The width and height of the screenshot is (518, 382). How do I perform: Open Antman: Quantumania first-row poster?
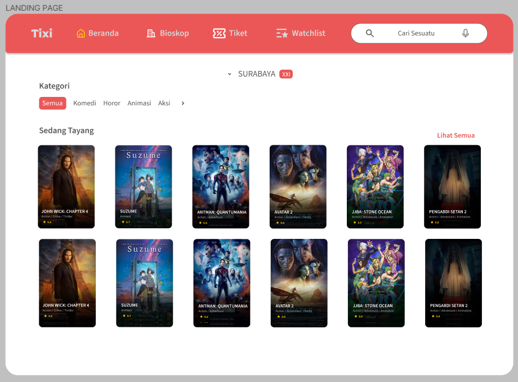click(221, 186)
